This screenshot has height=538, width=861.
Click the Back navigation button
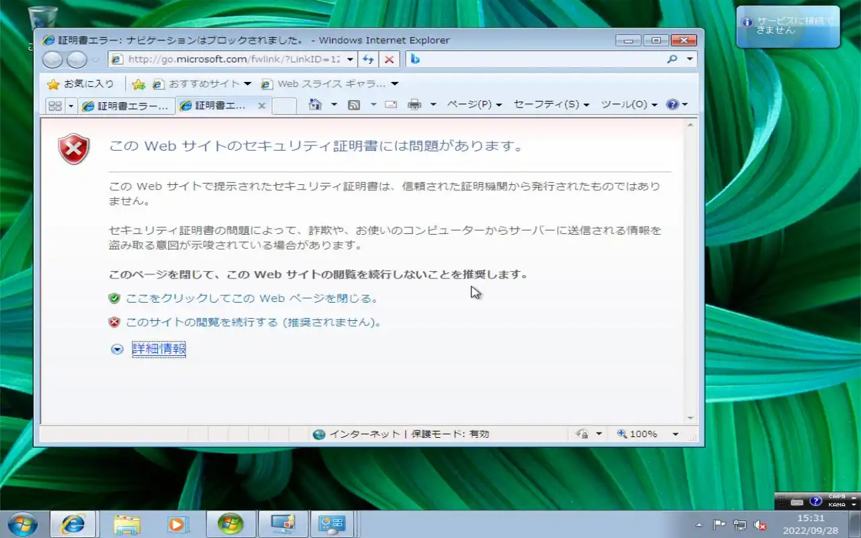click(52, 60)
